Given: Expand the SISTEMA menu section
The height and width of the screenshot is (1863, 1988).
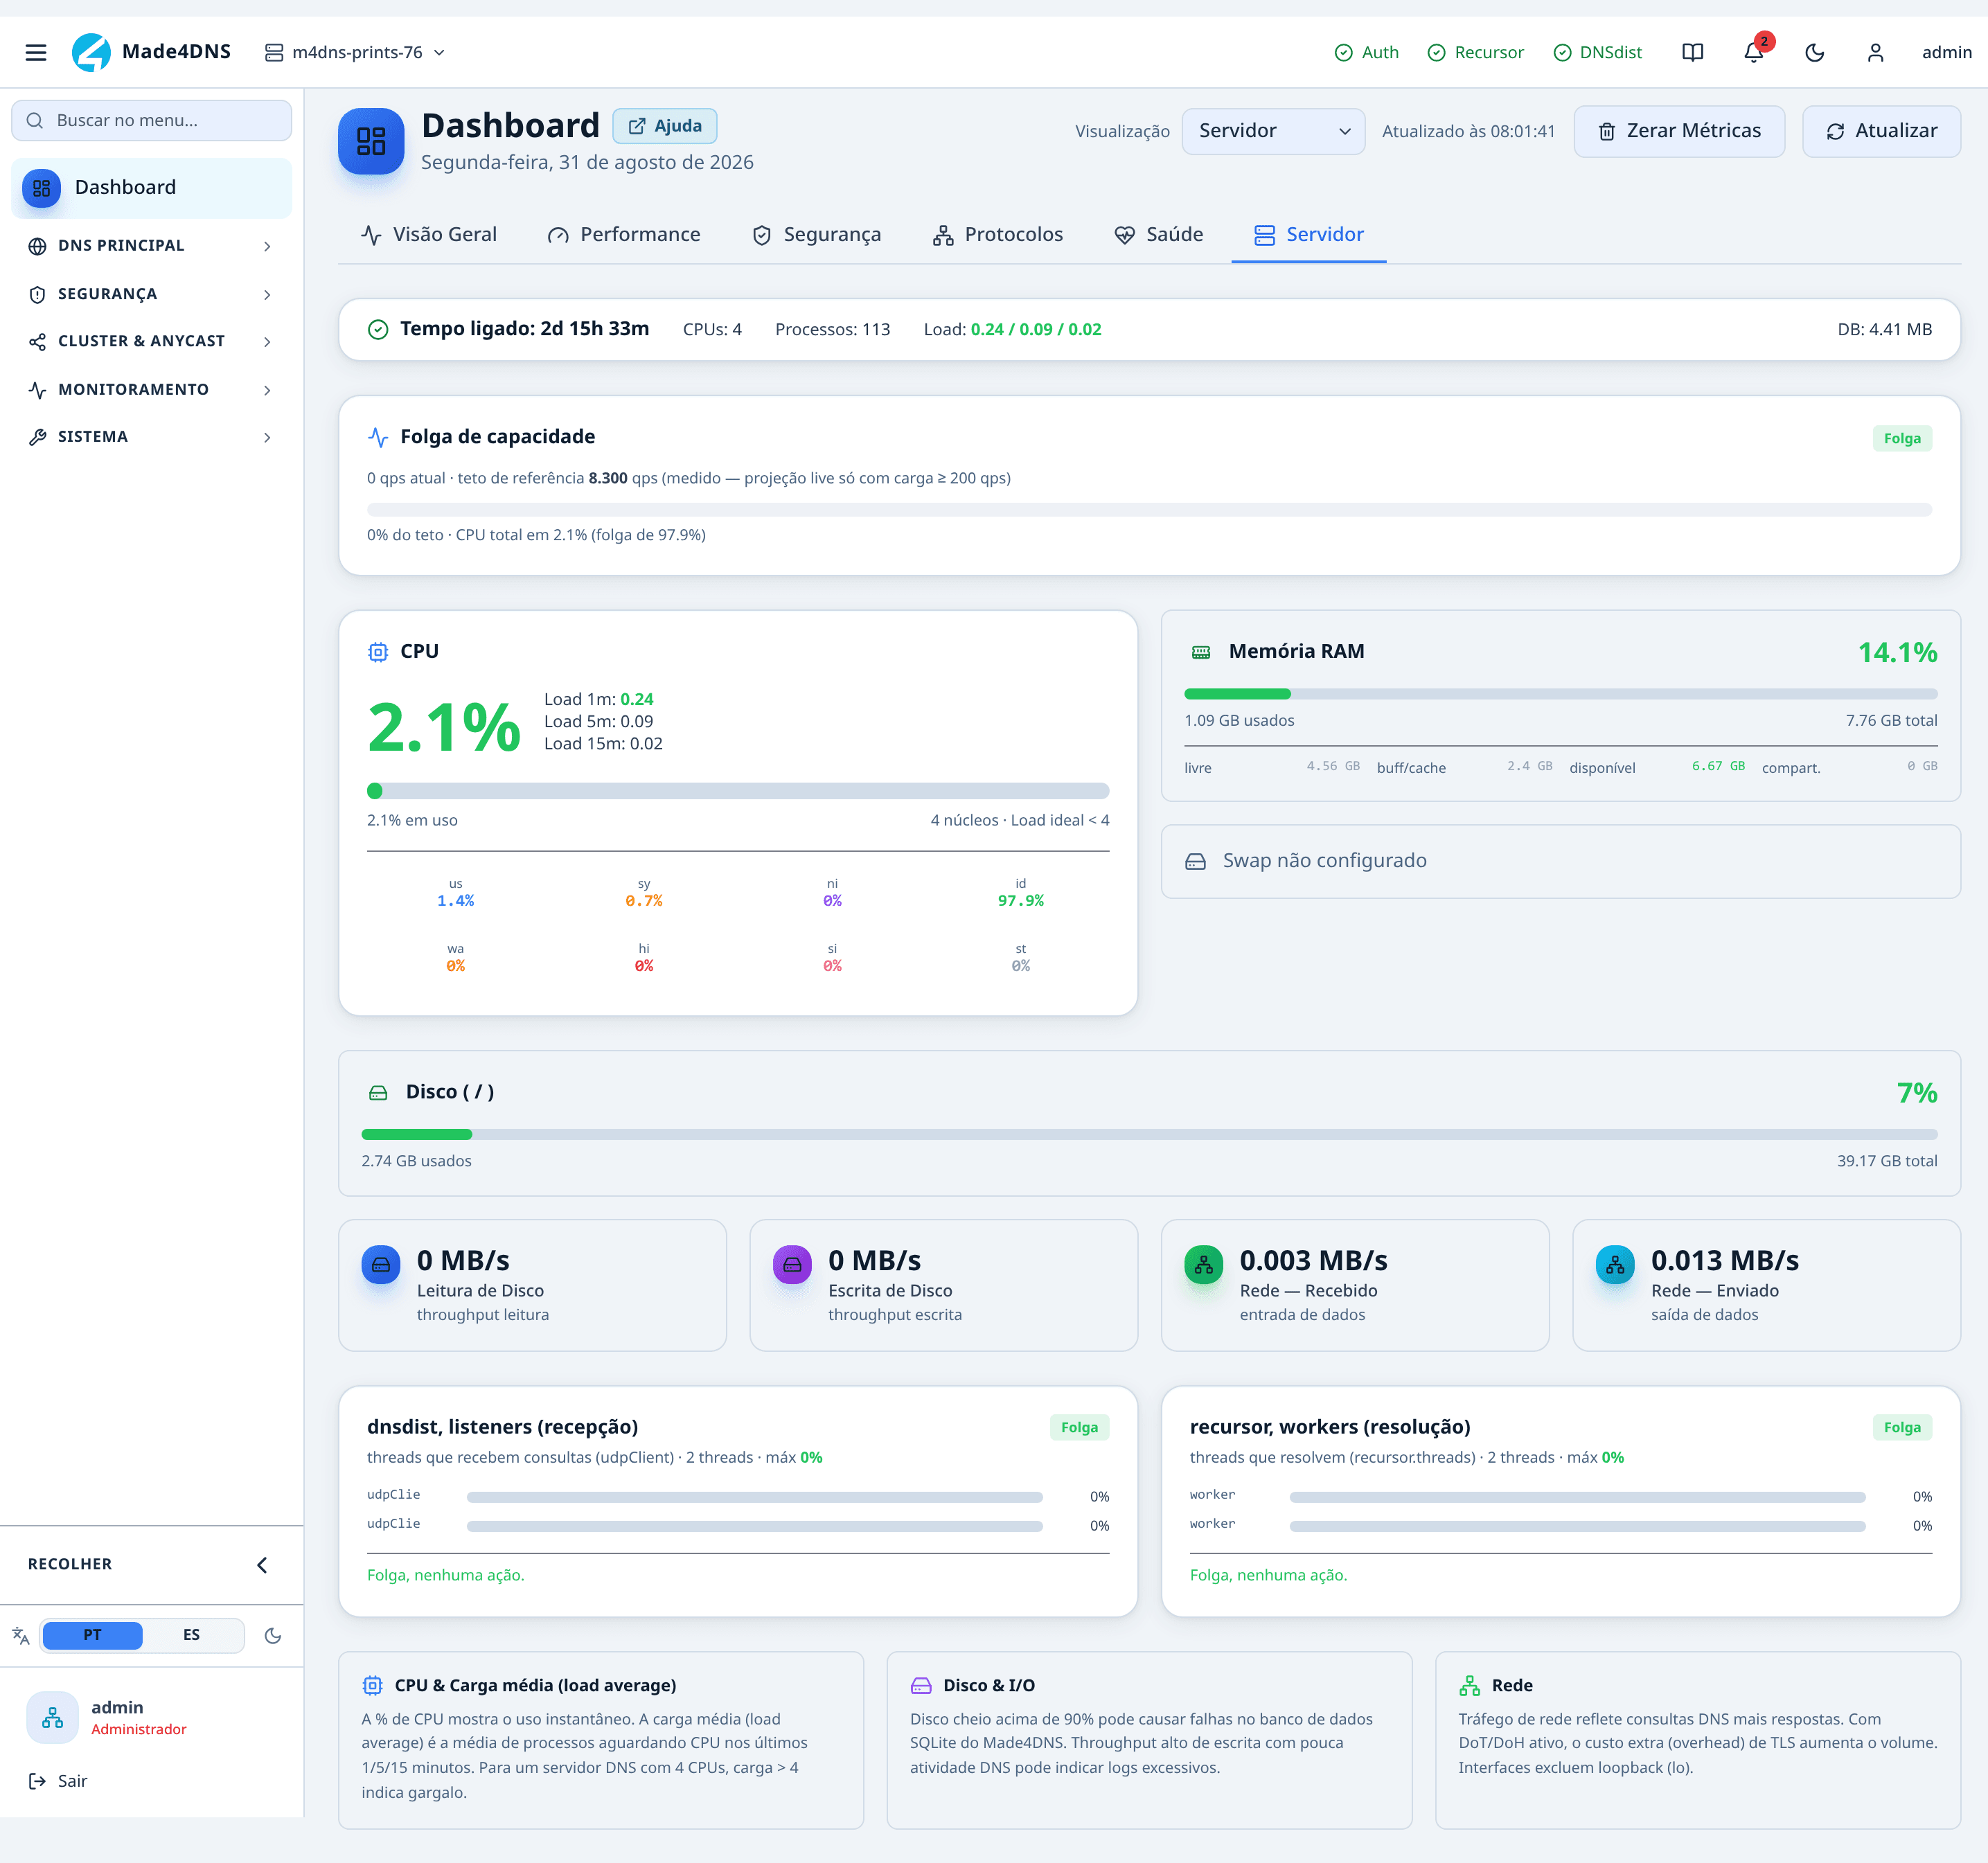Looking at the screenshot, I should point(152,437).
